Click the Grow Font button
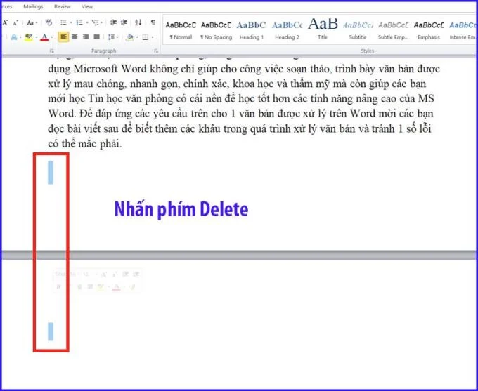Image resolution: width=478 pixels, height=391 pixels. 5,22
